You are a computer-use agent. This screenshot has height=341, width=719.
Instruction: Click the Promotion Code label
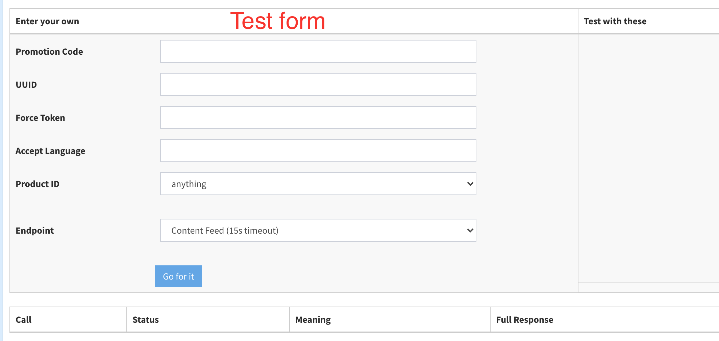[x=49, y=52]
